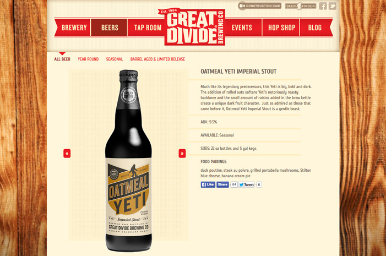Click the Facebook Like button
Screen dimensions: 386x256
coord(208,184)
